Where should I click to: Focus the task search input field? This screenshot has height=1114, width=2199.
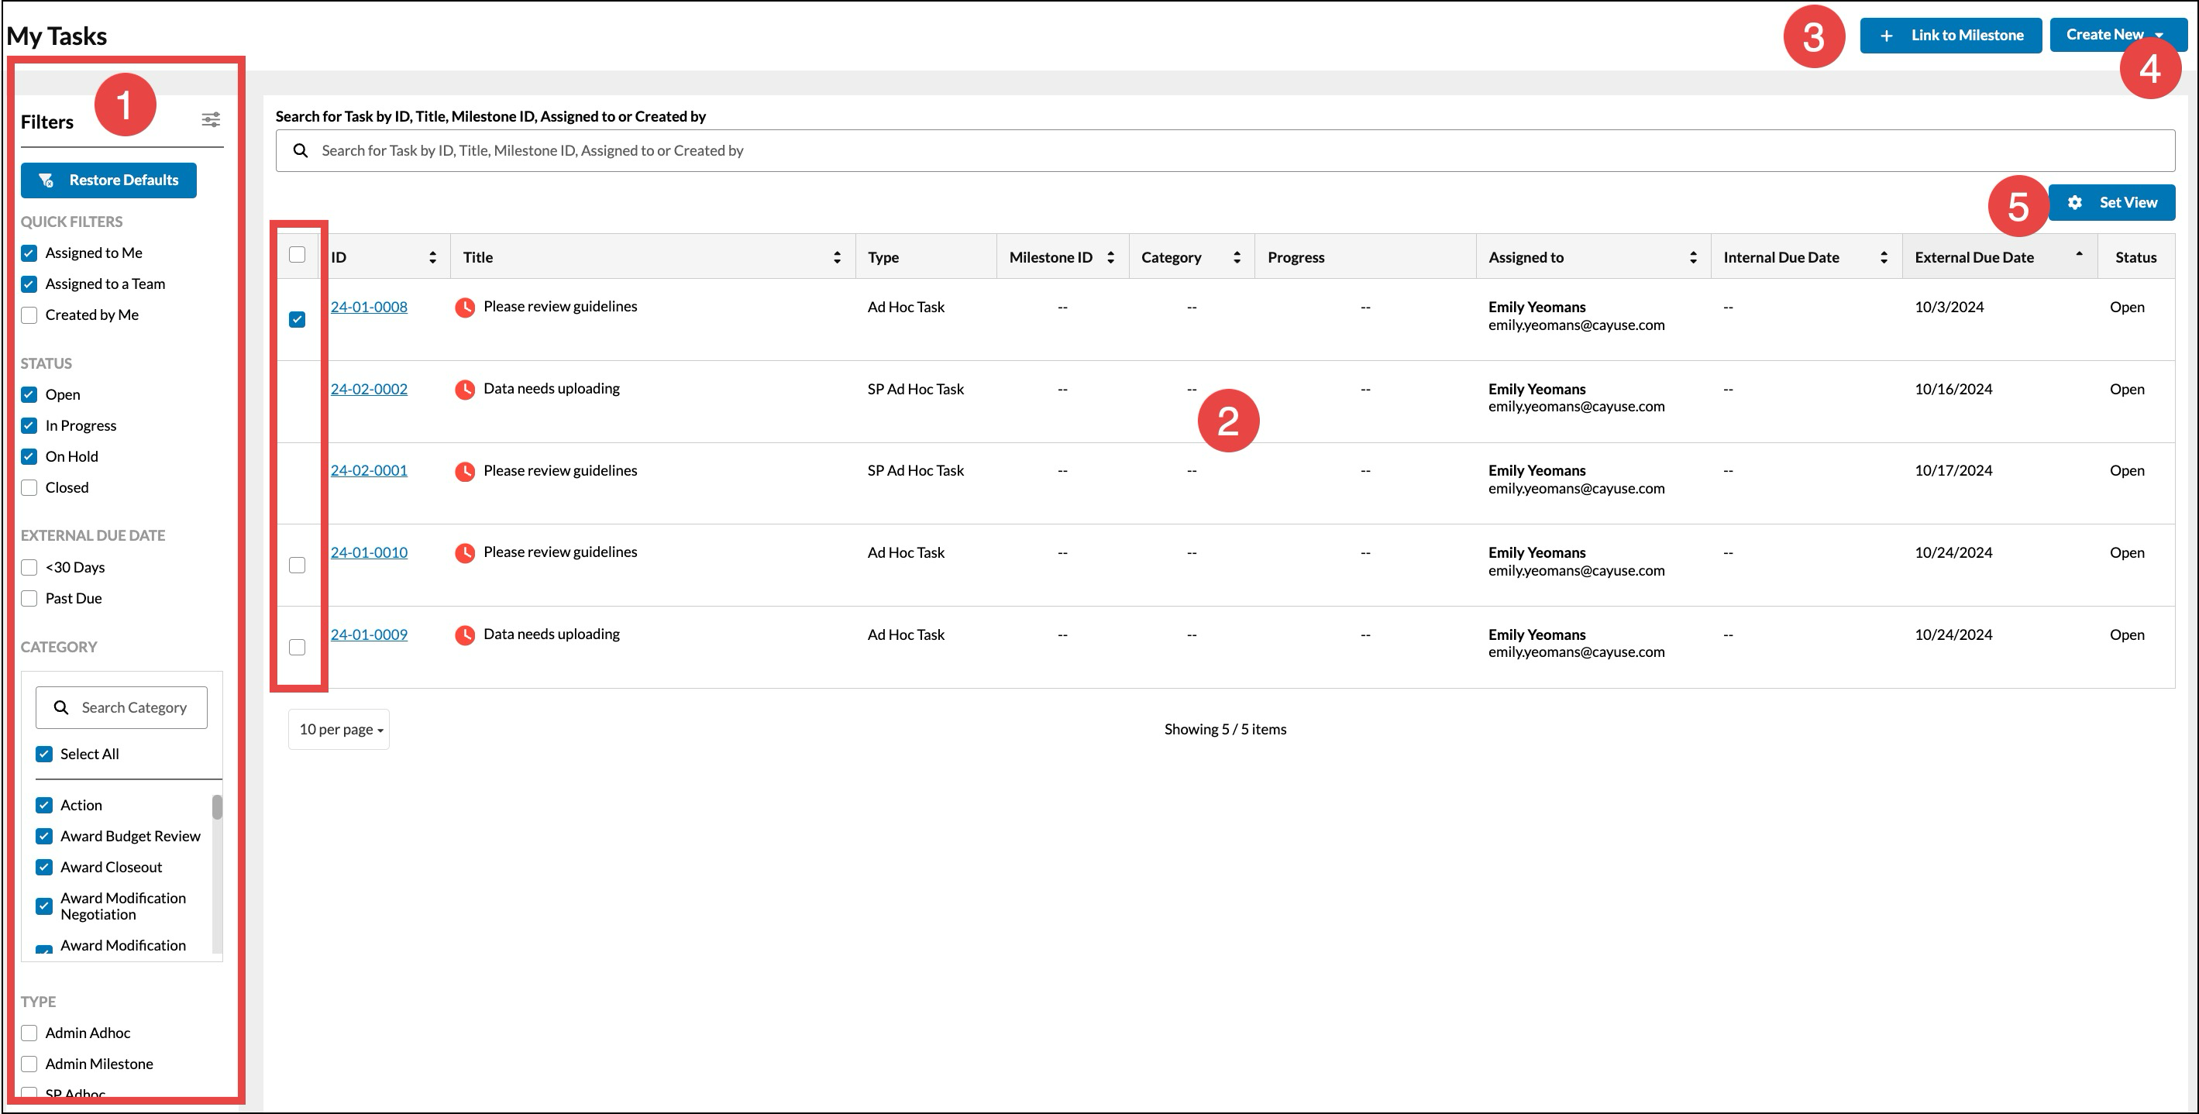1225,150
